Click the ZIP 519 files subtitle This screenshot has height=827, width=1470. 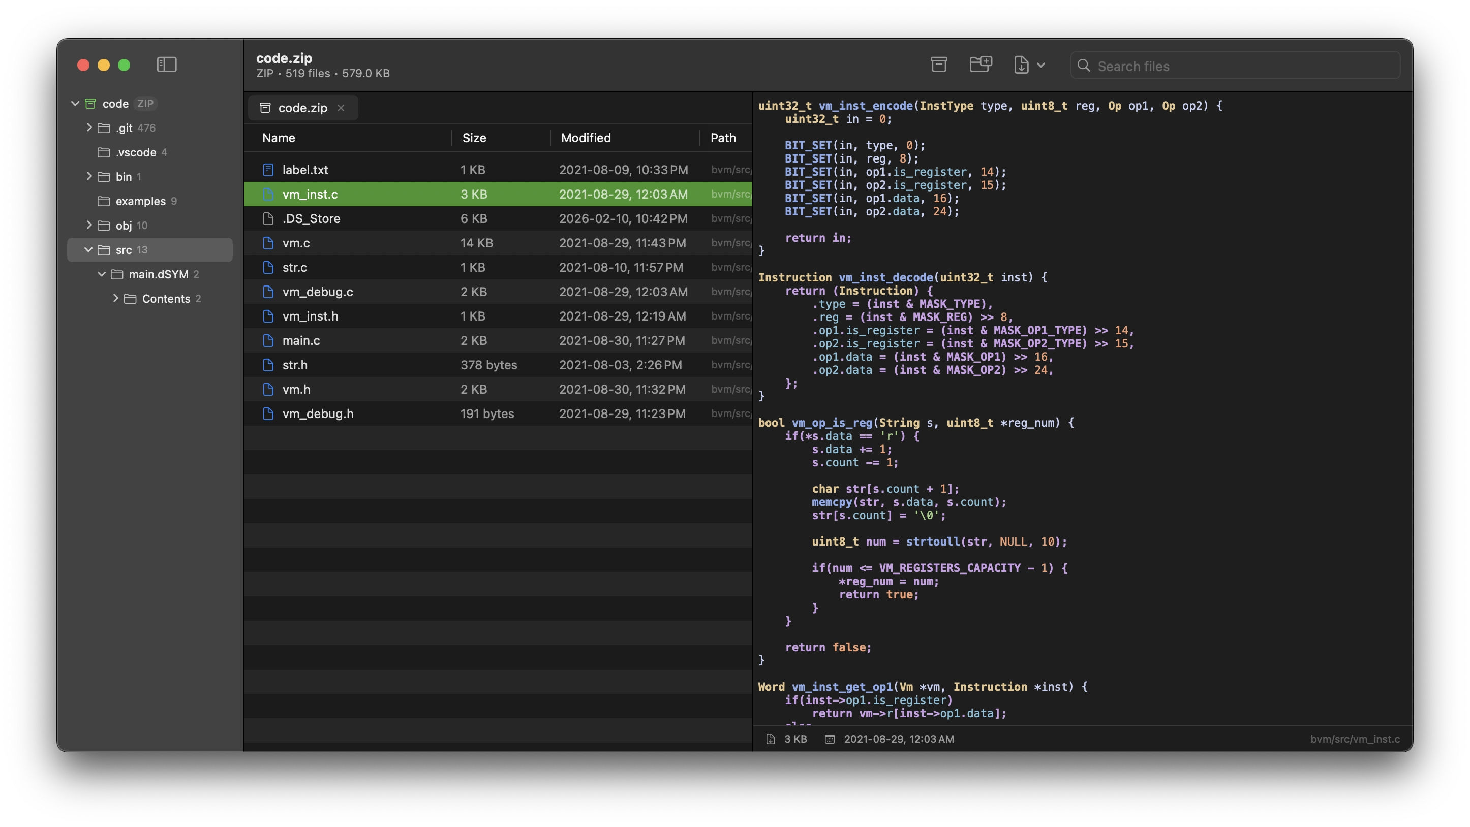(x=323, y=74)
